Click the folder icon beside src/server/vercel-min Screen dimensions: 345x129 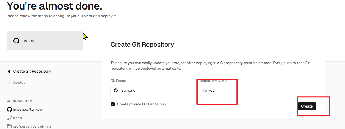point(10,126)
